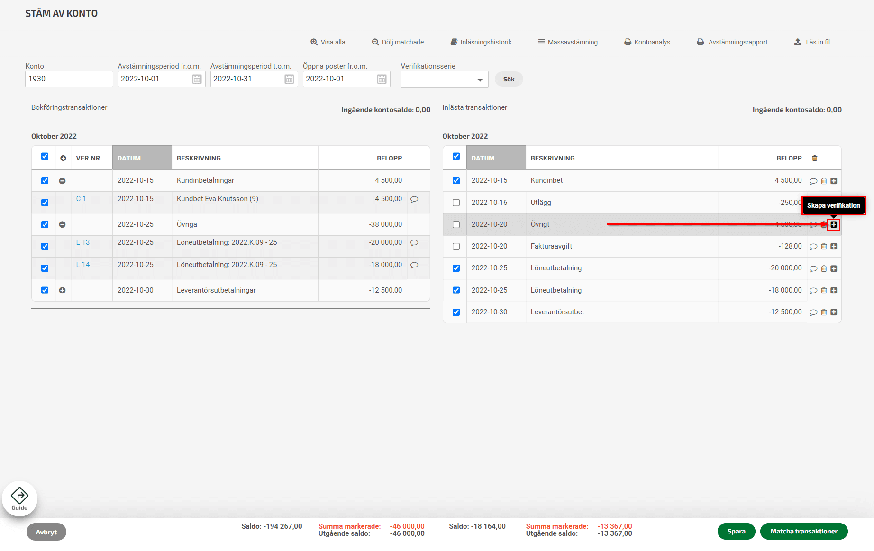
Task: Click trash icon in Inlästa transaktioner header
Action: (815, 158)
